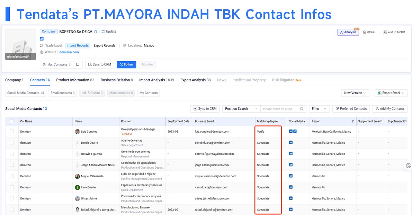Open the My Contacts sub-tab
The height and width of the screenshot is (215, 412).
(149, 93)
